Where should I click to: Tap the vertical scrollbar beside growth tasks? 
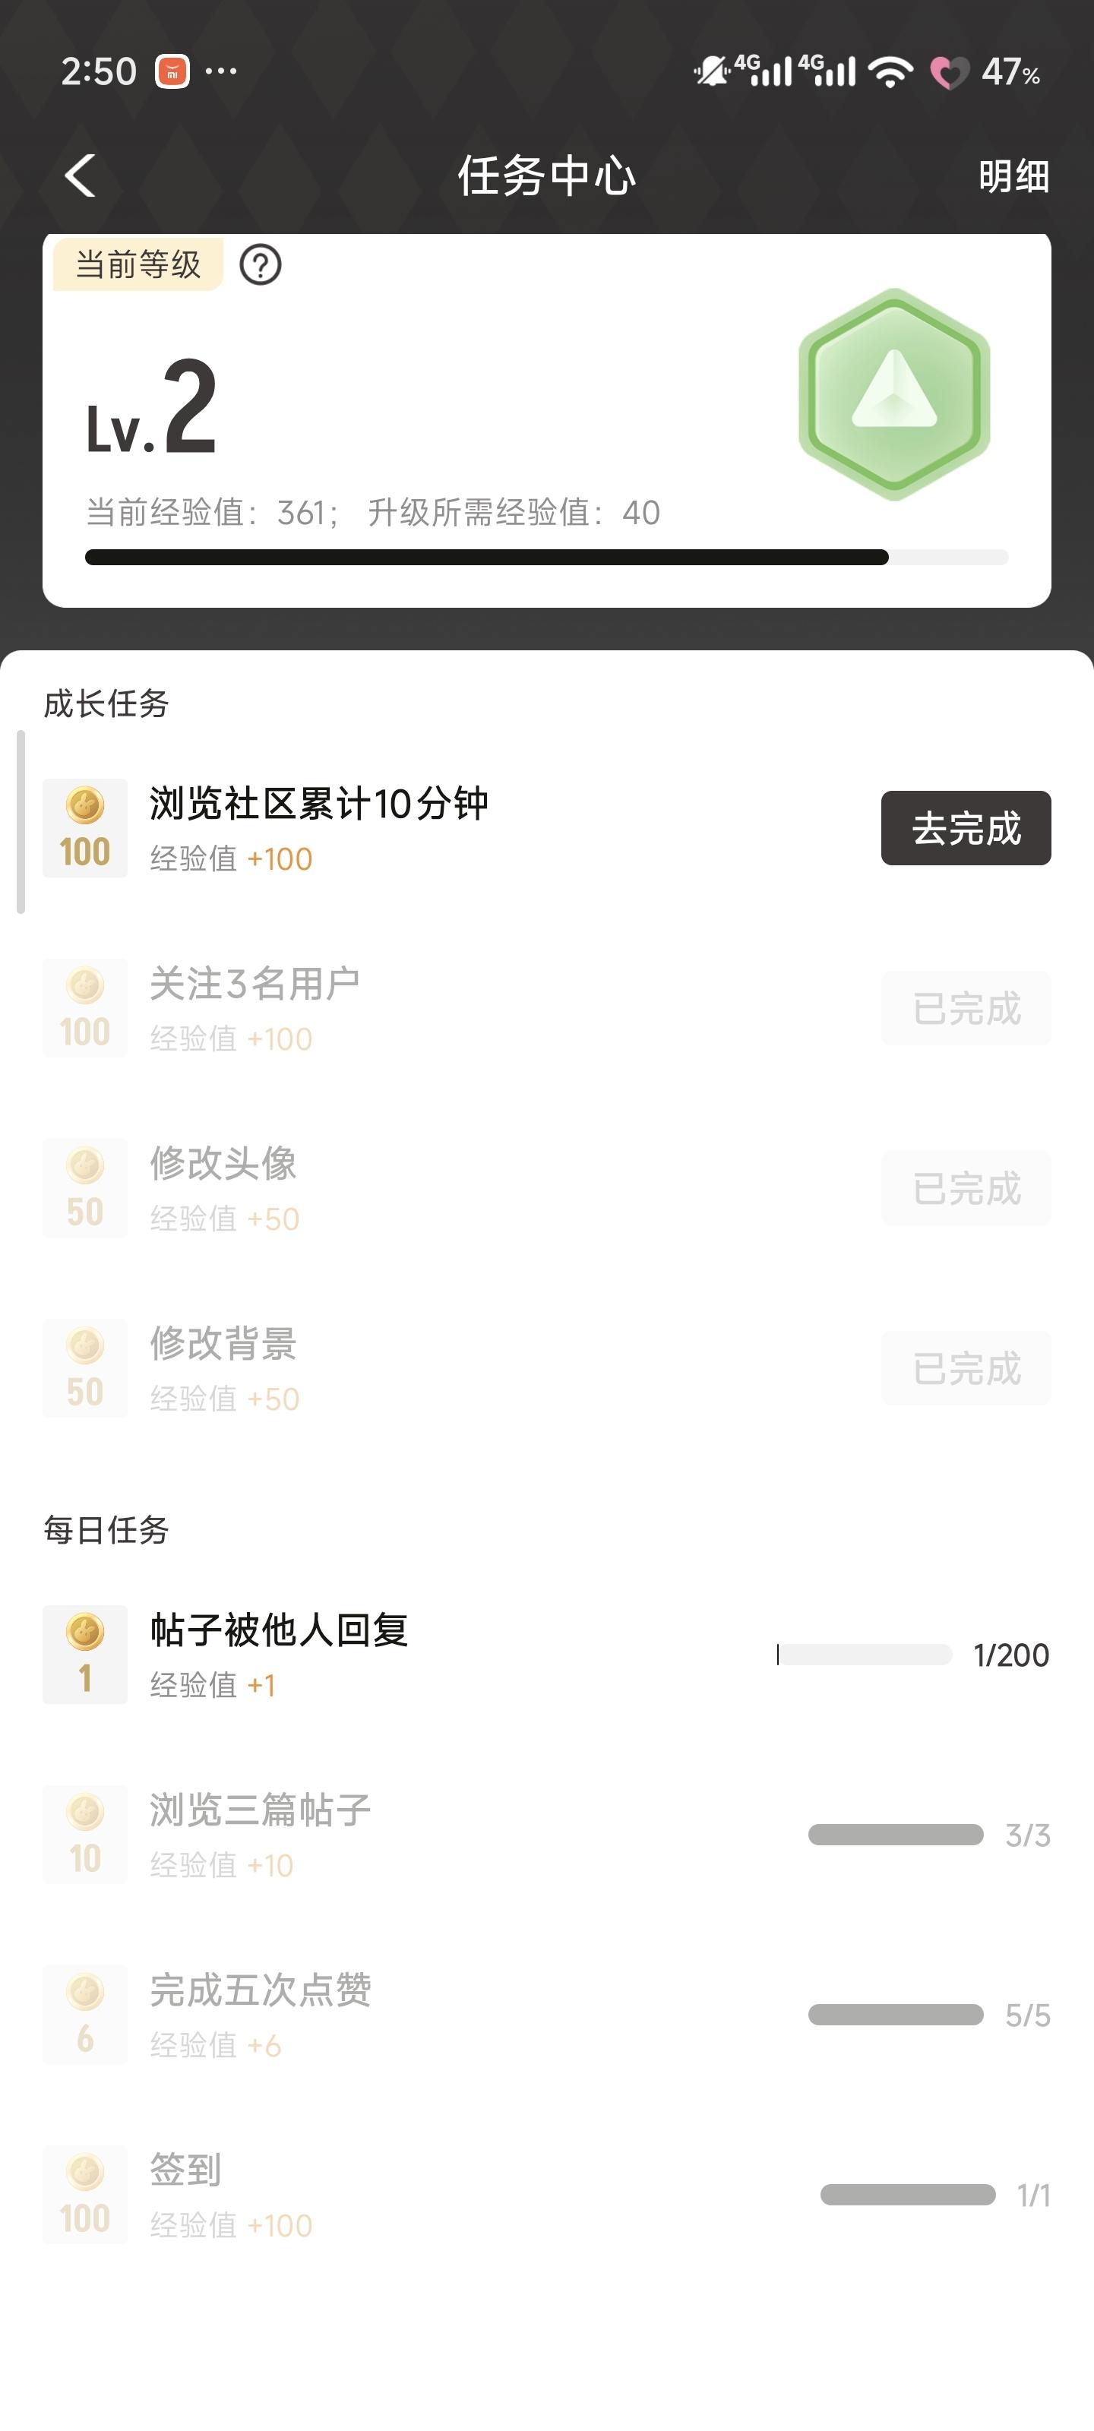pyautogui.click(x=21, y=822)
